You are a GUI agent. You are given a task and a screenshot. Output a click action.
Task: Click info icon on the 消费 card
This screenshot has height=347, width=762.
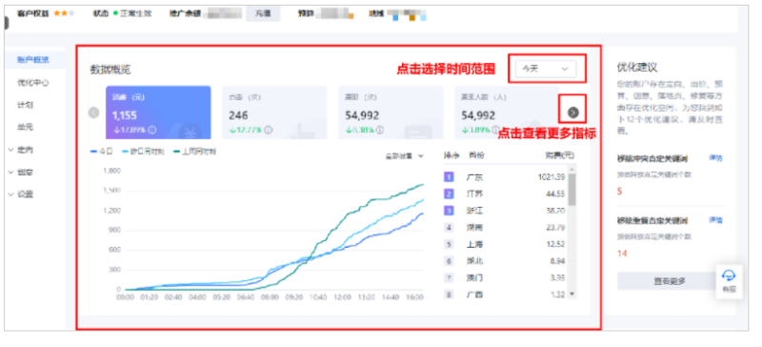tap(152, 130)
